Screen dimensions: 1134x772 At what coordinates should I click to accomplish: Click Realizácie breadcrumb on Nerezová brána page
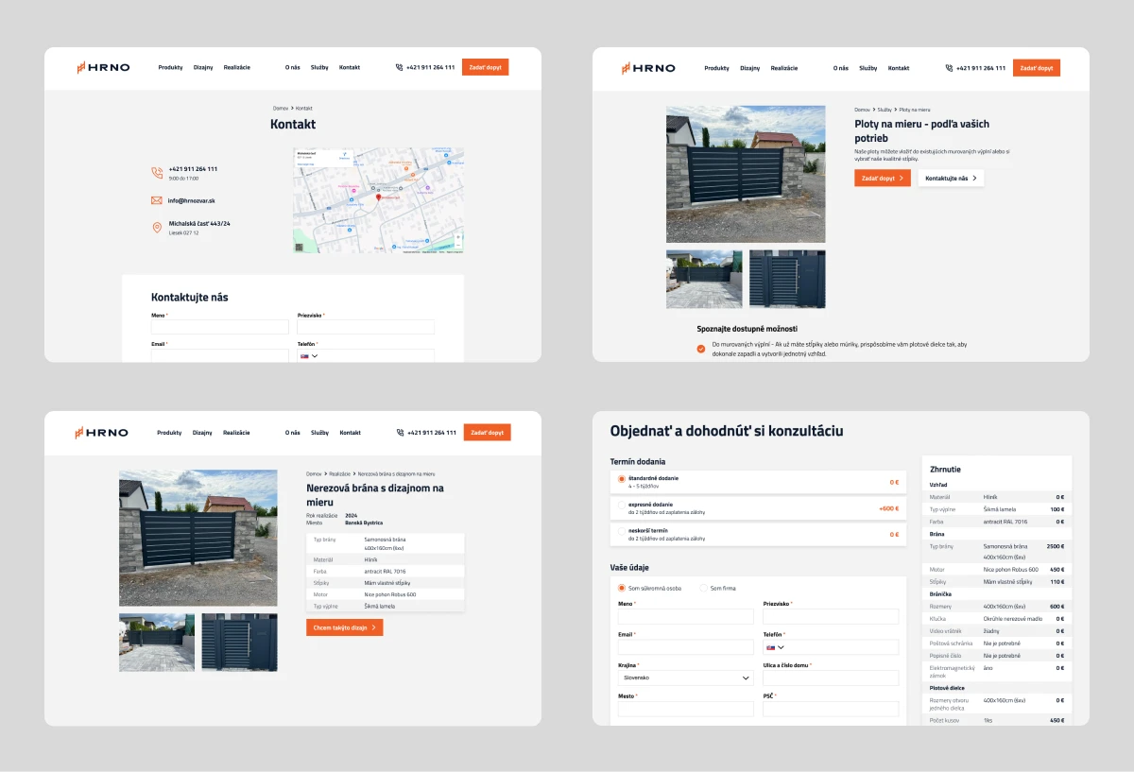click(x=340, y=473)
